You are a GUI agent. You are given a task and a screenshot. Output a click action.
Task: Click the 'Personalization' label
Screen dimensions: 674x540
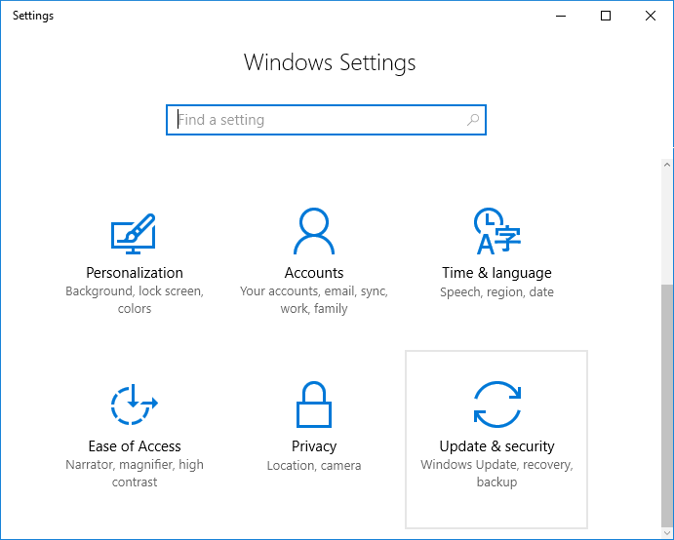click(x=135, y=273)
